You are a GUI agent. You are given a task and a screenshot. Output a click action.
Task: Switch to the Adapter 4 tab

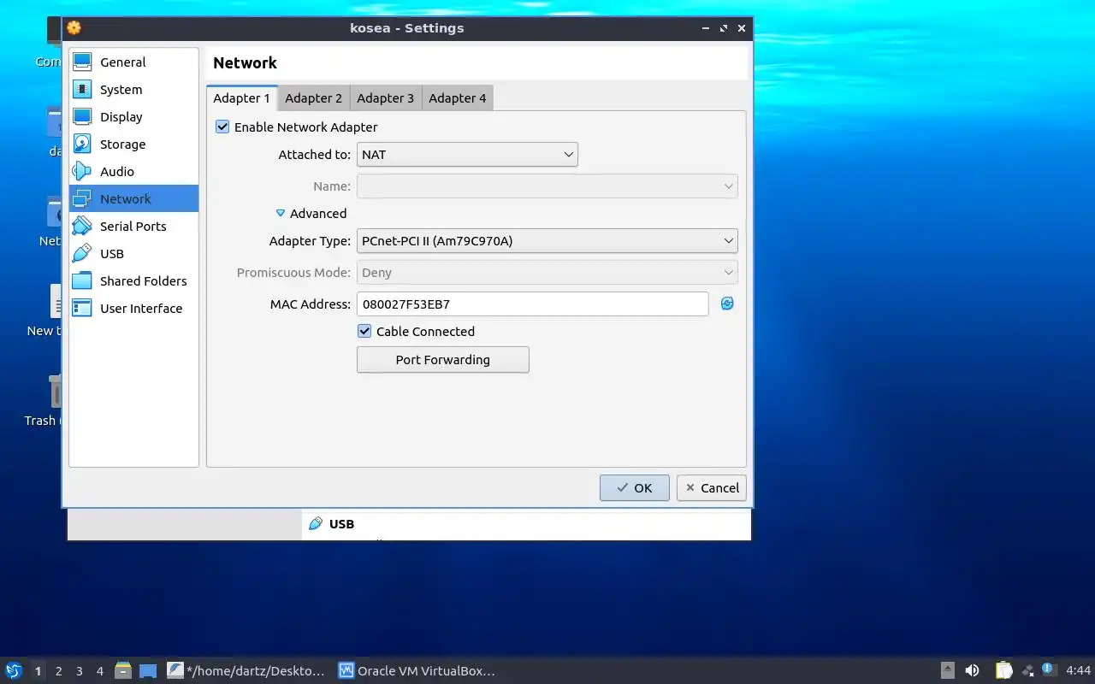tap(457, 98)
